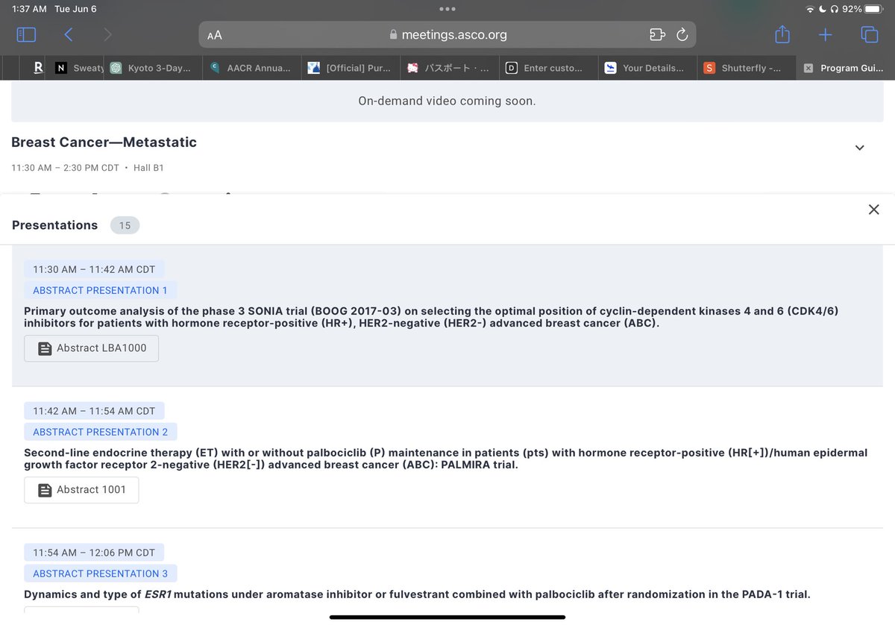The height and width of the screenshot is (625, 895).
Task: Select the Program Gui... tab
Action: [x=846, y=68]
